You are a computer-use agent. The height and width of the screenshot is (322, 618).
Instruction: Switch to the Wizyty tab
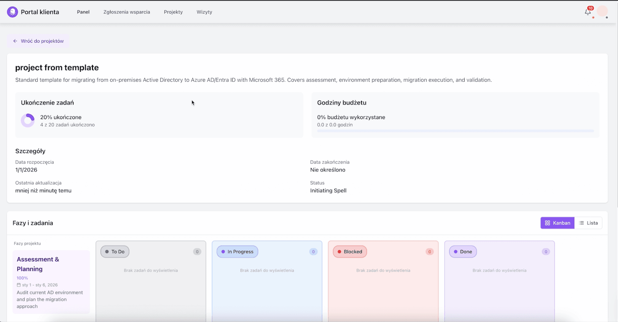point(204,12)
